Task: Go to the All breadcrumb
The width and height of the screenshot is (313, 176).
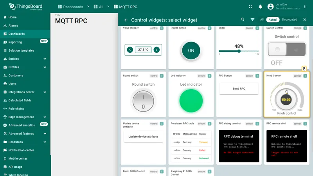Action: [x=99, y=7]
